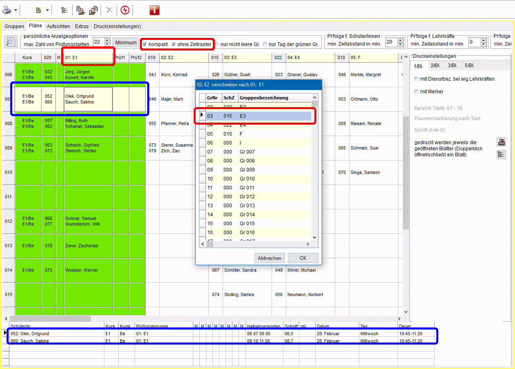Select the 2/Bl. print layout tab
The image size is (515, 369).
pos(435,66)
